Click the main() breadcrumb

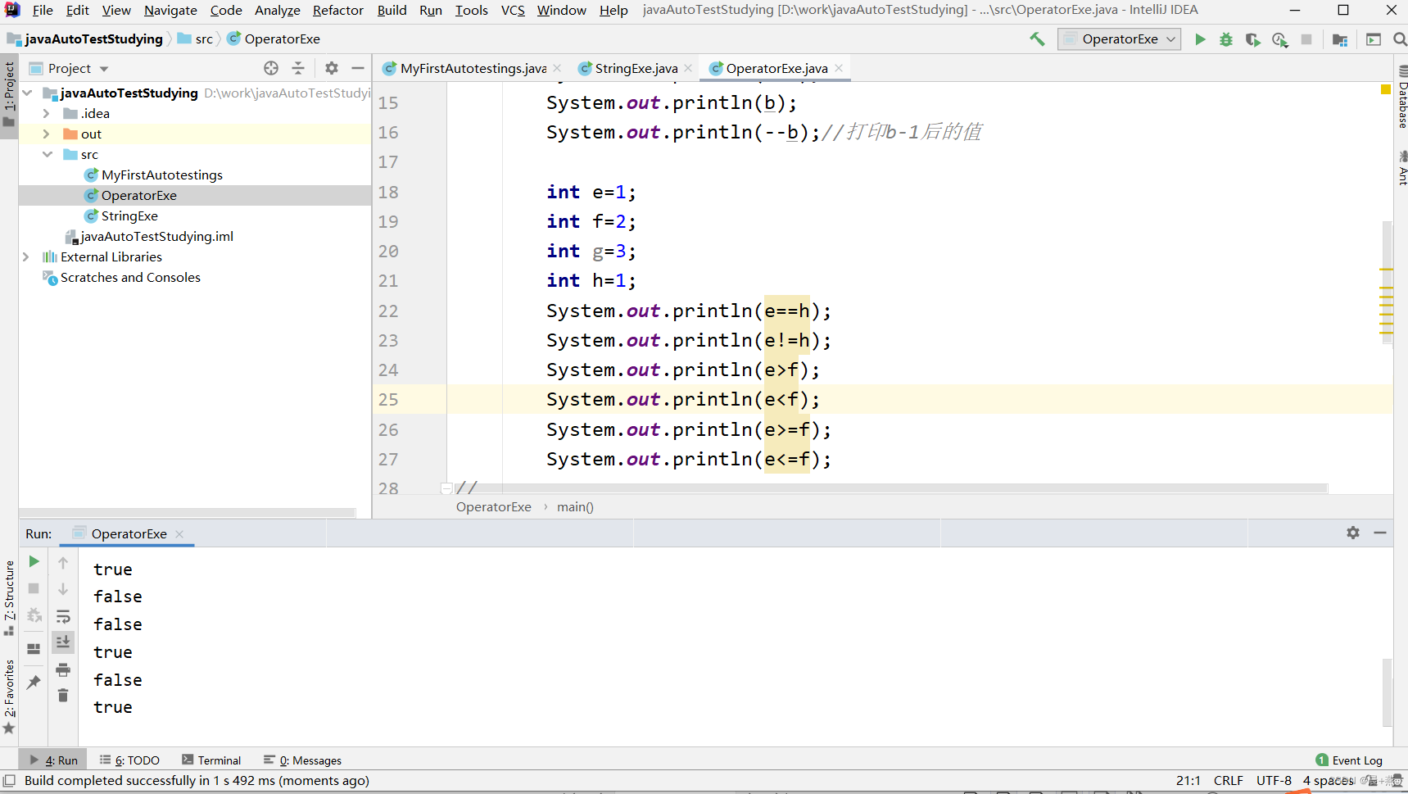tap(575, 506)
